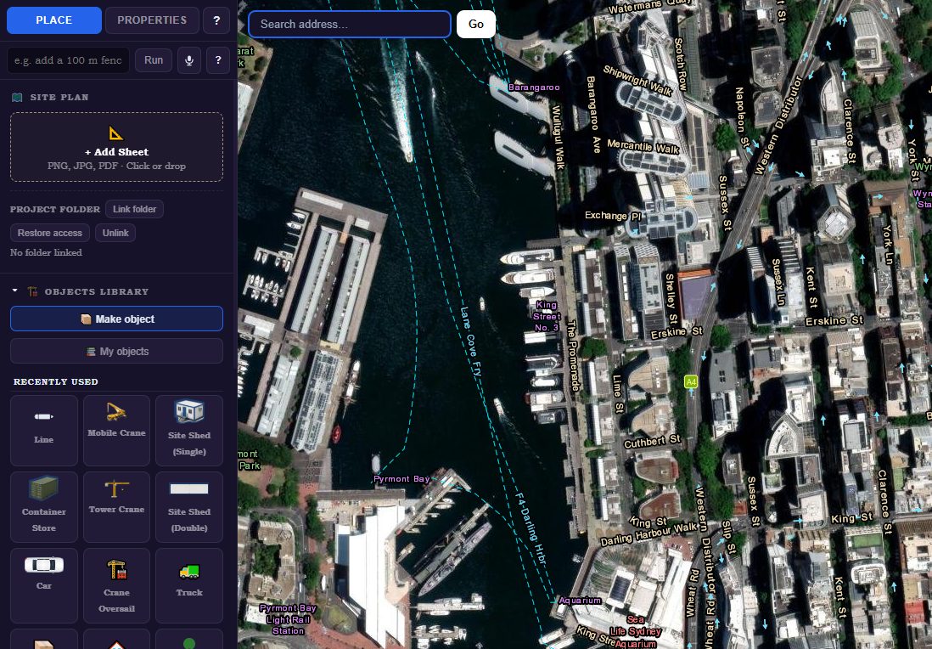Click the Unlink button
Viewport: 932px width, 649px height.
click(115, 233)
